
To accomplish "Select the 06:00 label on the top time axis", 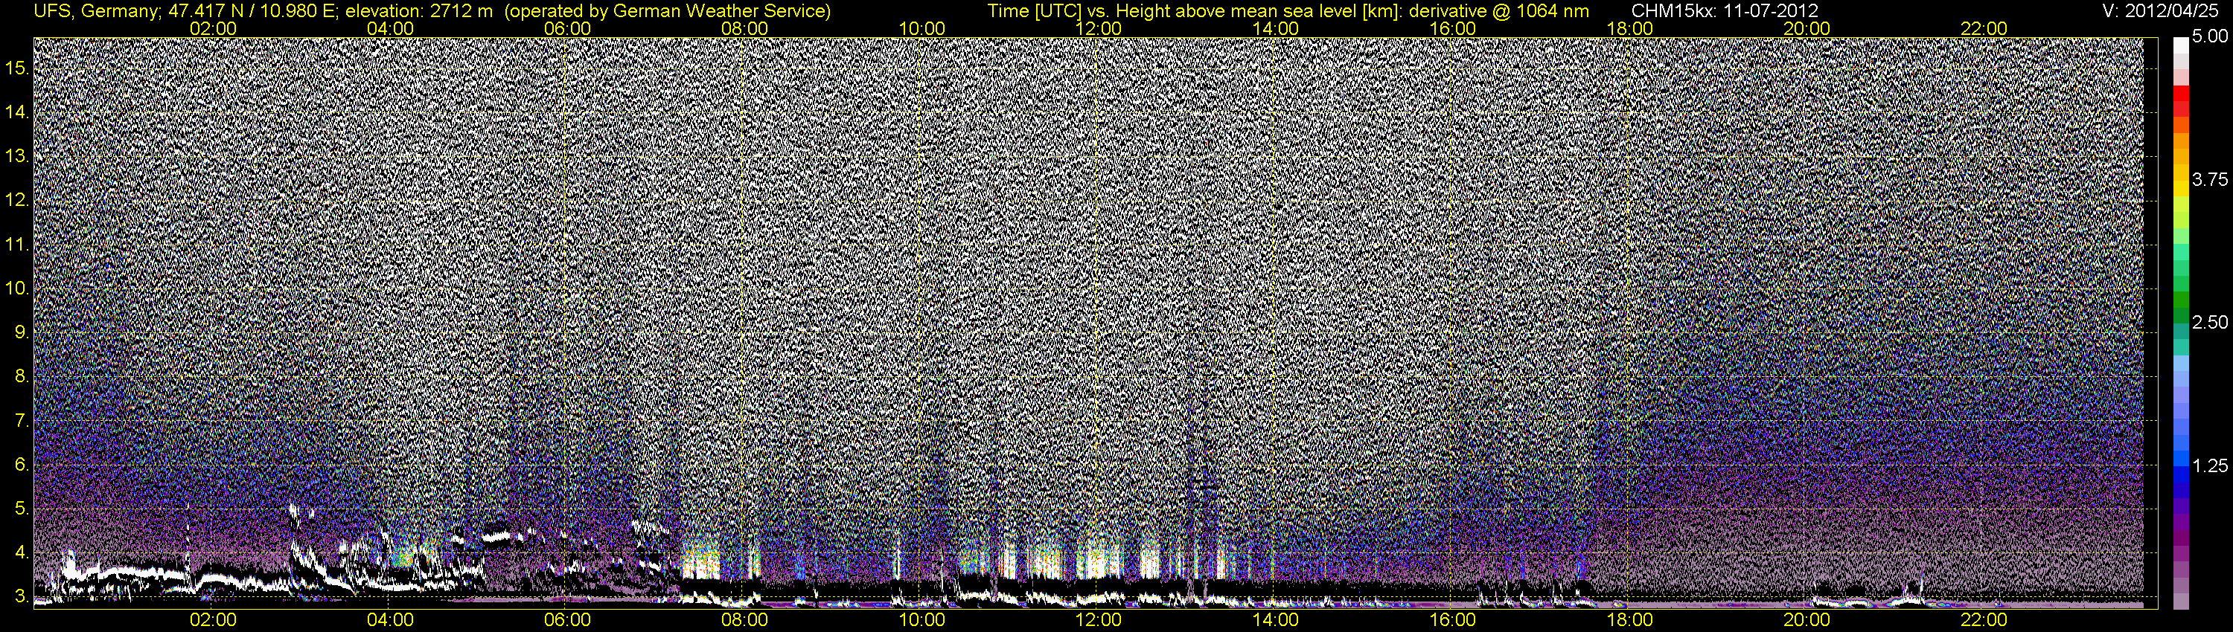I will click(568, 28).
